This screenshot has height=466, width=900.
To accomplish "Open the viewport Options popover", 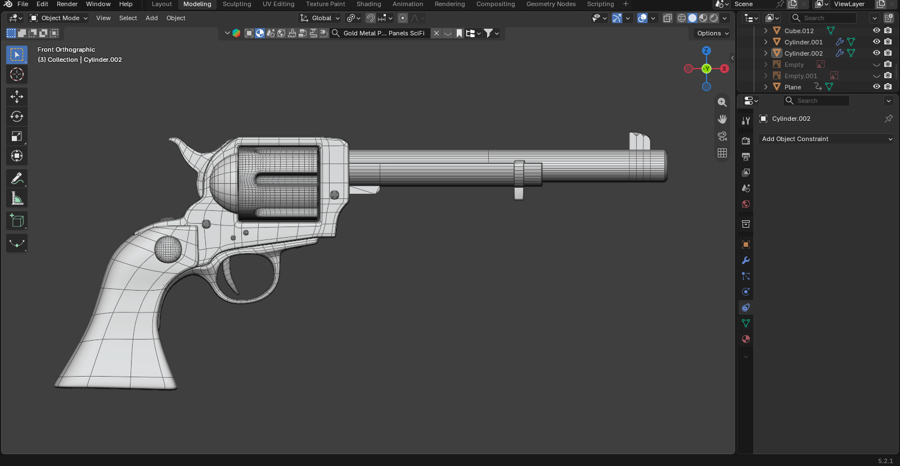I will coord(712,33).
